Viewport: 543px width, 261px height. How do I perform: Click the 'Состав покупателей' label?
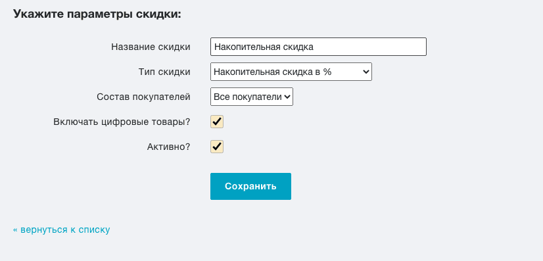pyautogui.click(x=144, y=97)
